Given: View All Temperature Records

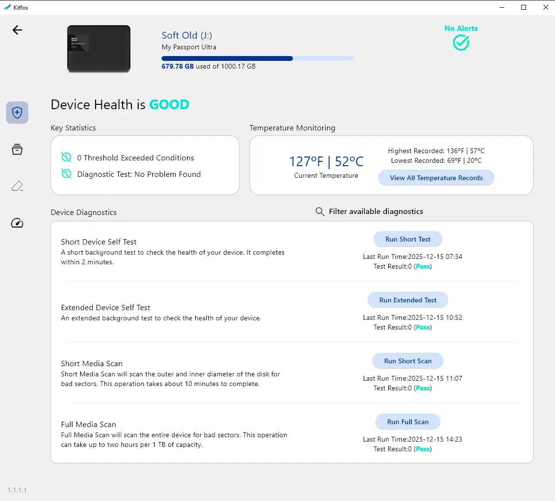Looking at the screenshot, I should pyautogui.click(x=436, y=178).
